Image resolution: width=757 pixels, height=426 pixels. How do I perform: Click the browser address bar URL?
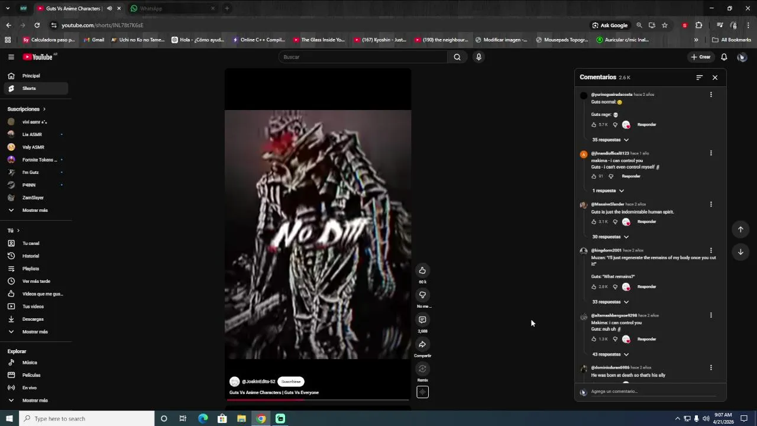click(102, 25)
